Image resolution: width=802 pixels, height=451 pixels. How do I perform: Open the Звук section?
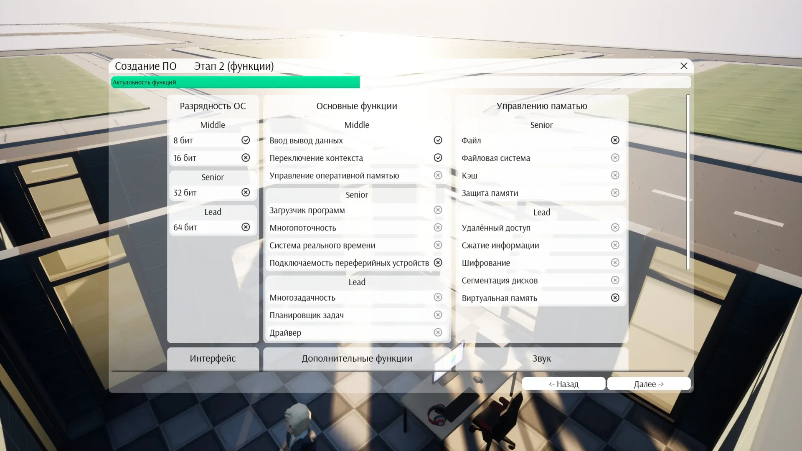[541, 358]
